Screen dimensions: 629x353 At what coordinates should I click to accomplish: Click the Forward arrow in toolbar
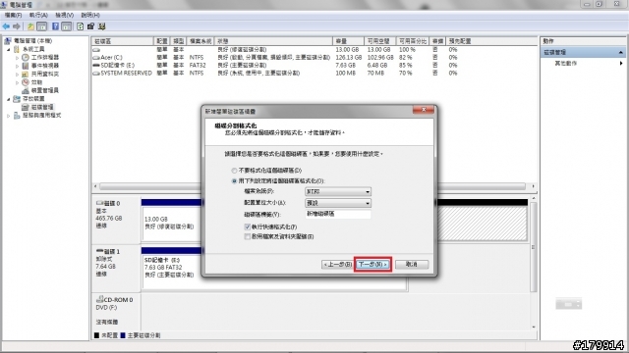tap(17, 26)
